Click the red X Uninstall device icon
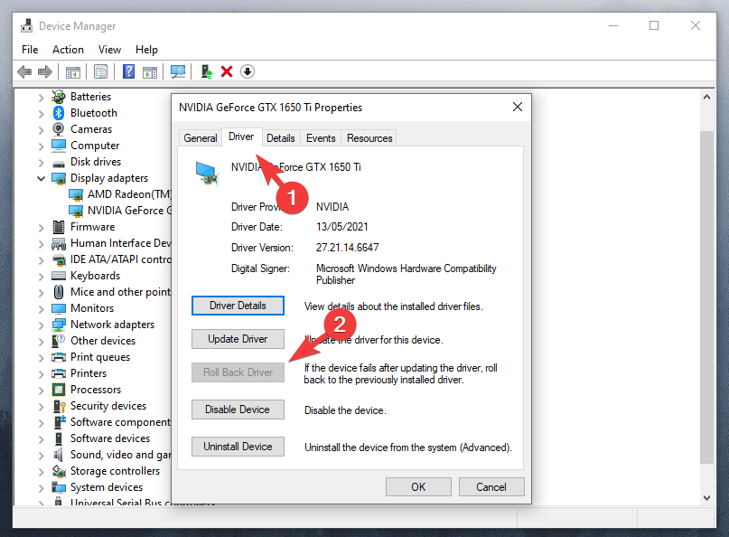This screenshot has height=537, width=729. (227, 71)
